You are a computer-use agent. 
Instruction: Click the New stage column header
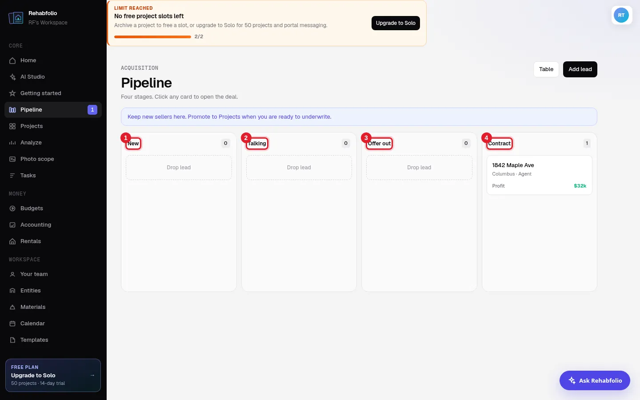tap(133, 144)
